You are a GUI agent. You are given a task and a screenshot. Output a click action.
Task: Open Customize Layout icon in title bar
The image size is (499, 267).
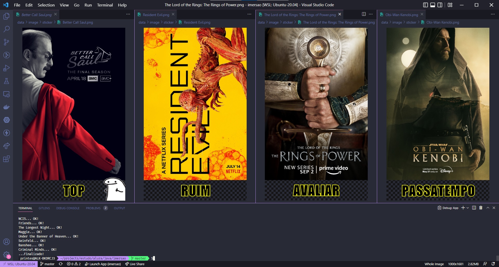450,5
